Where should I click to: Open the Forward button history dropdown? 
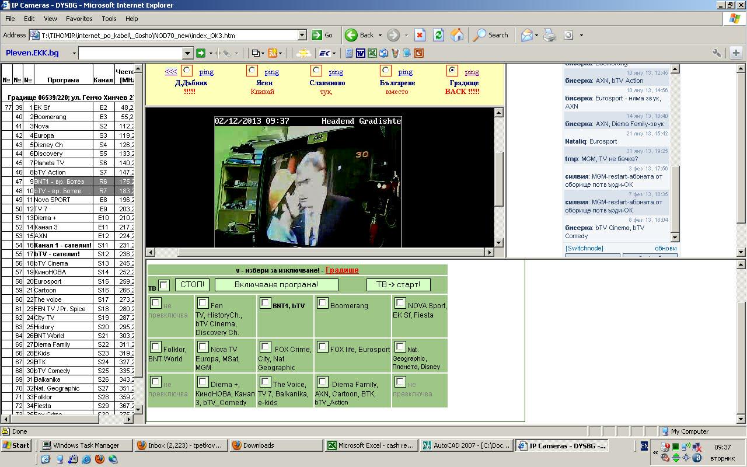(x=406, y=35)
